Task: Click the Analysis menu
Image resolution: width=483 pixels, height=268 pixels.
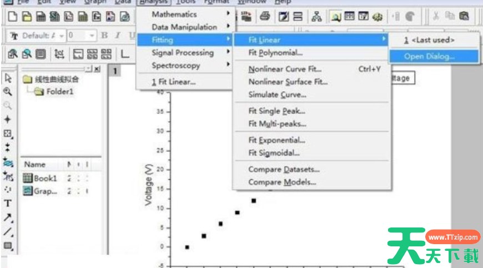Action: (153, 2)
